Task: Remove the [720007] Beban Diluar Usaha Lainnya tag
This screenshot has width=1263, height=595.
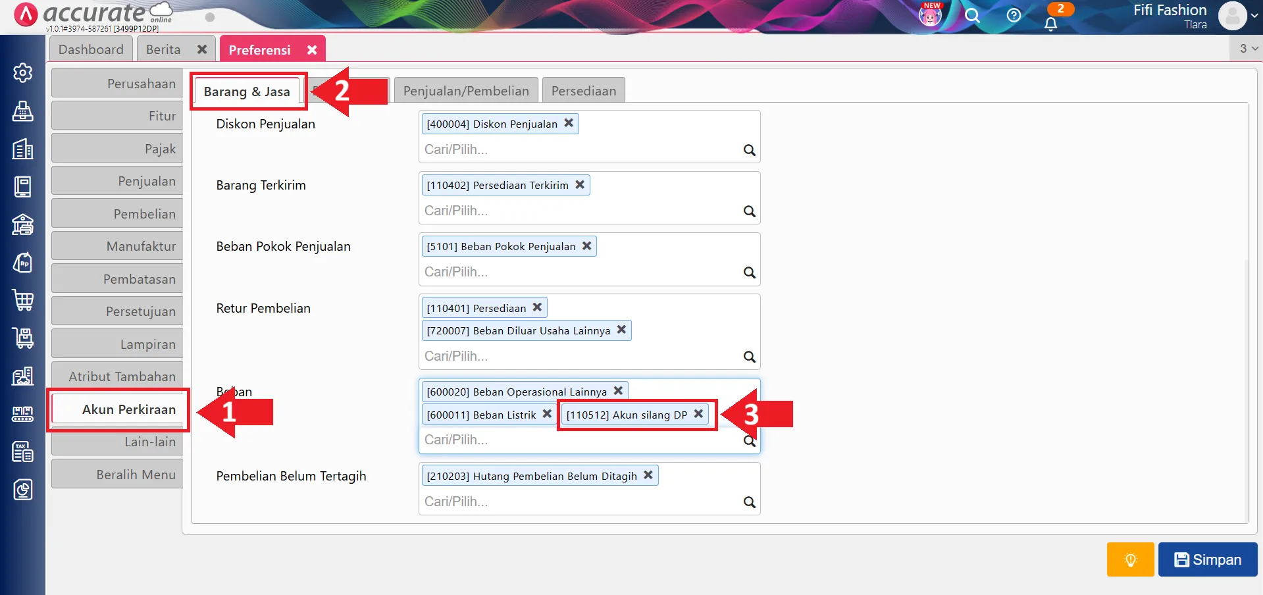Action: 621,330
